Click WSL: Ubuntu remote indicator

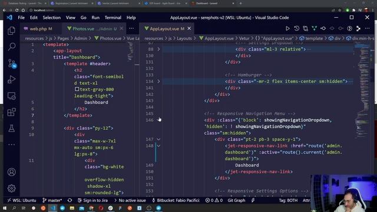click(x=22, y=200)
